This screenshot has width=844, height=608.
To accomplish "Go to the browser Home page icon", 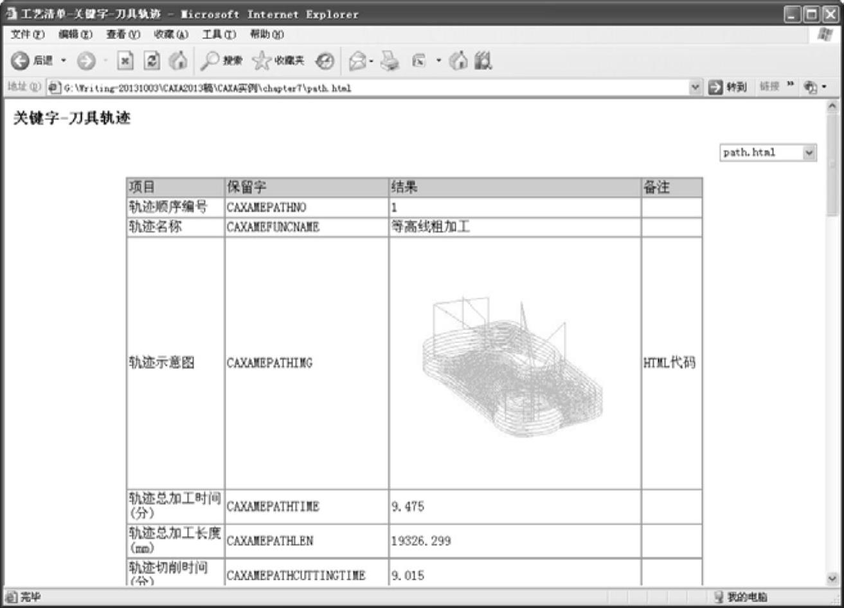I will tap(178, 60).
